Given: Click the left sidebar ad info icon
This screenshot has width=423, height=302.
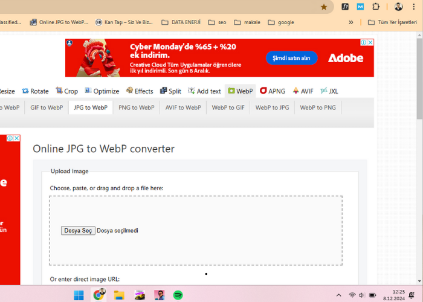Looking at the screenshot, I should coord(10,138).
